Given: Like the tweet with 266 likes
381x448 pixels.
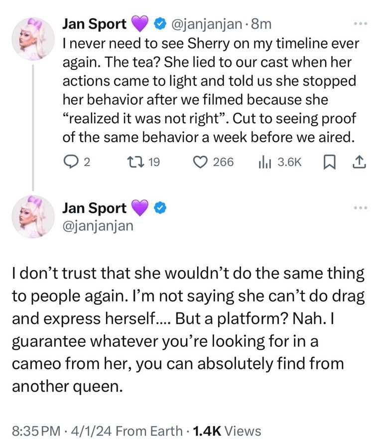Looking at the screenshot, I should [202, 162].
